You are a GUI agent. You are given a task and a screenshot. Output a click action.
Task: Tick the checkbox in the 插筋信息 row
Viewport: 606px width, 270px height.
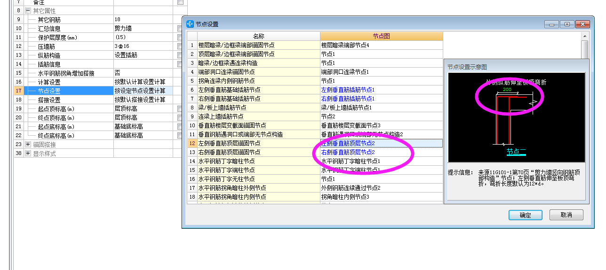[x=180, y=64]
